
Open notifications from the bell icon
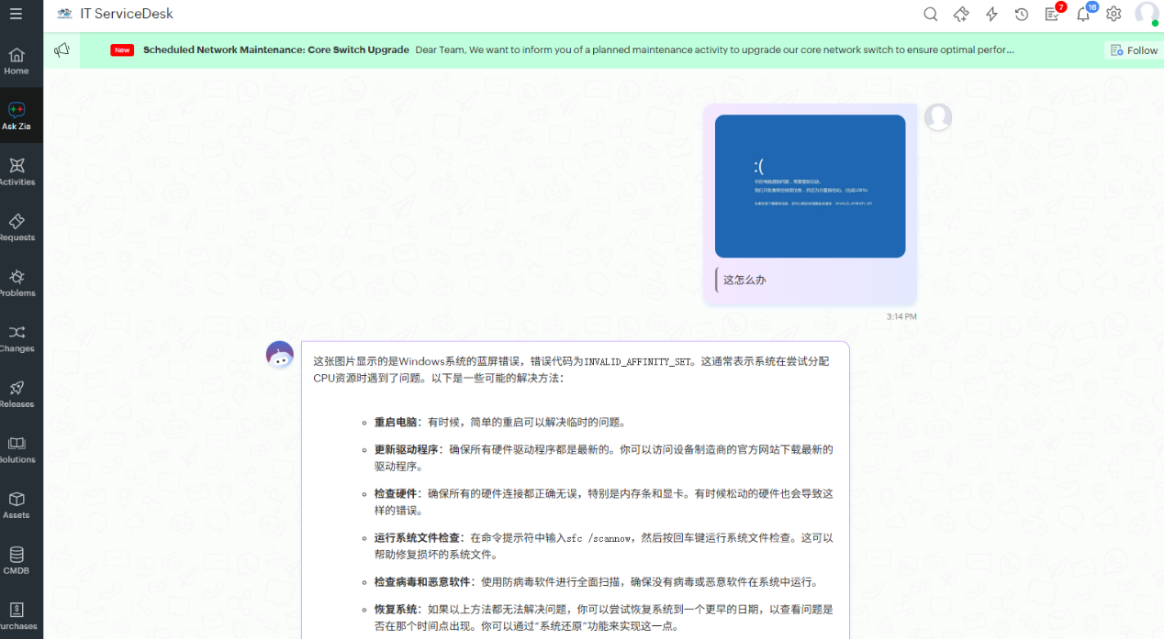pyautogui.click(x=1083, y=14)
